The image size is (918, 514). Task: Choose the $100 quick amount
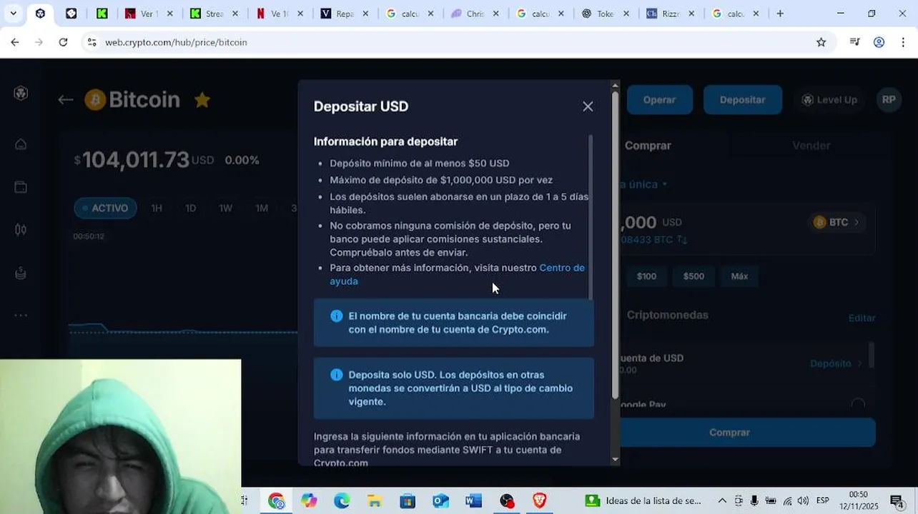point(646,276)
